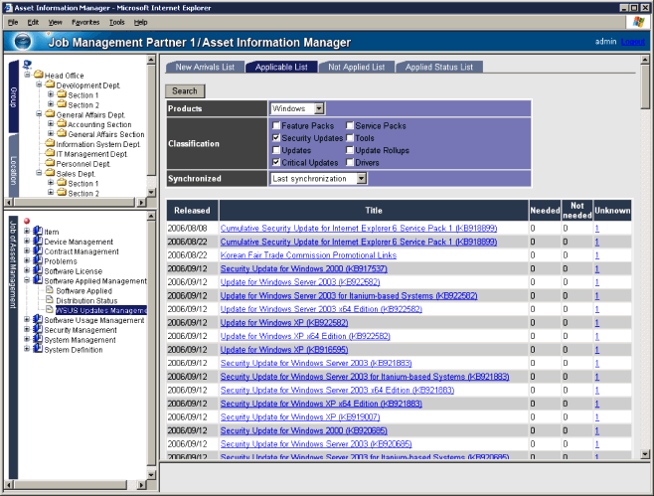This screenshot has height=496, width=654.
Task: Switch to the Not Applied List tab
Action: pos(356,67)
